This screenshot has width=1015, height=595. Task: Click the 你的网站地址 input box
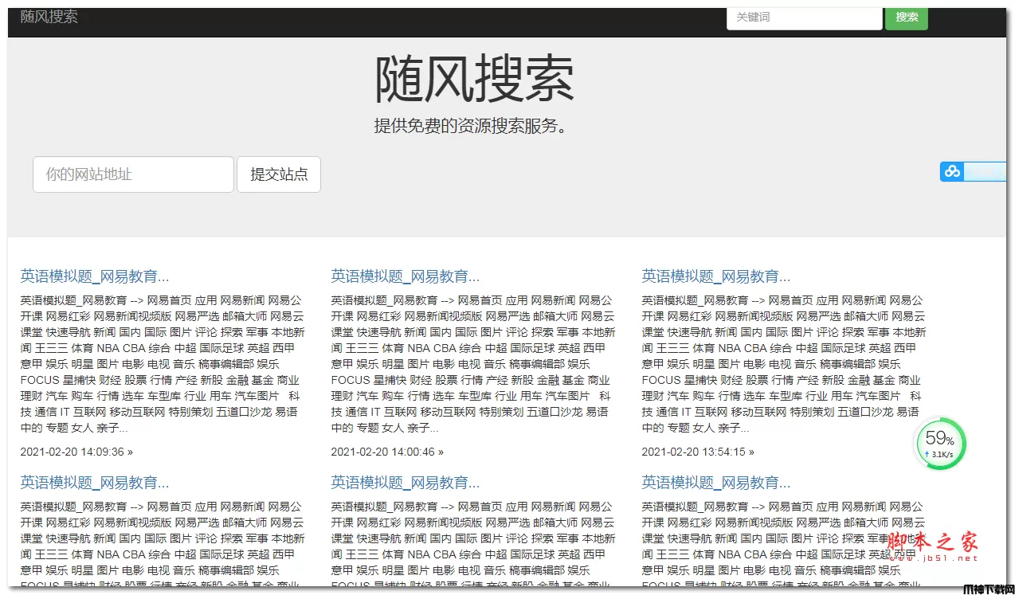(133, 174)
